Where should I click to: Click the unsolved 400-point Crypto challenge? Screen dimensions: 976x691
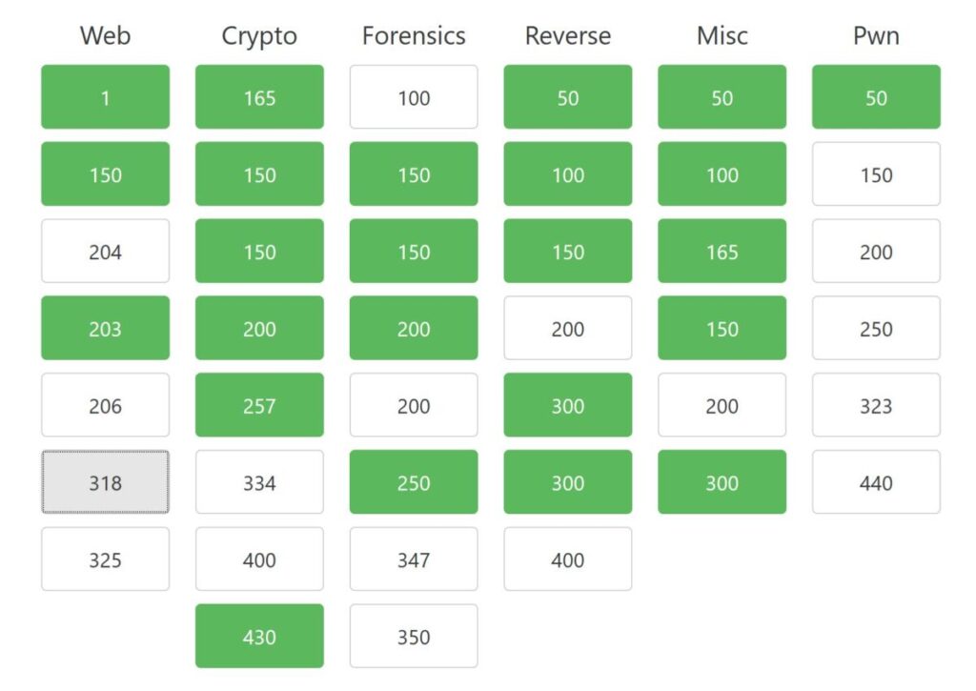(259, 559)
